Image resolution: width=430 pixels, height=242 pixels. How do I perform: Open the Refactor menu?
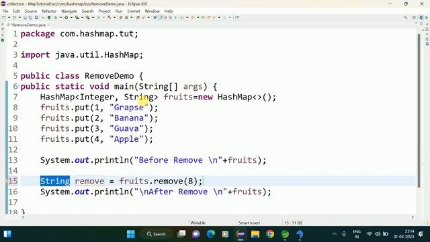tap(49, 11)
